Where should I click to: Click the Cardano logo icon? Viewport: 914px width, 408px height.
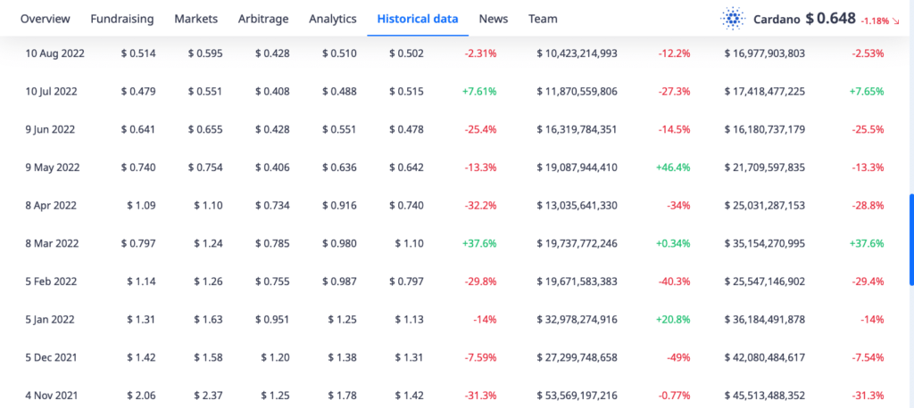(733, 19)
